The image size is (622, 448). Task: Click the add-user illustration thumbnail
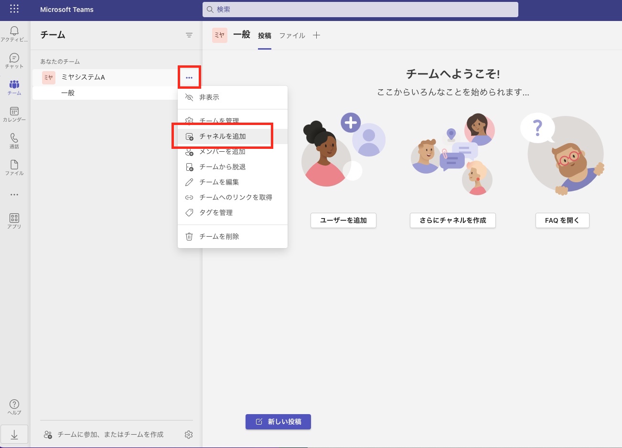343,150
